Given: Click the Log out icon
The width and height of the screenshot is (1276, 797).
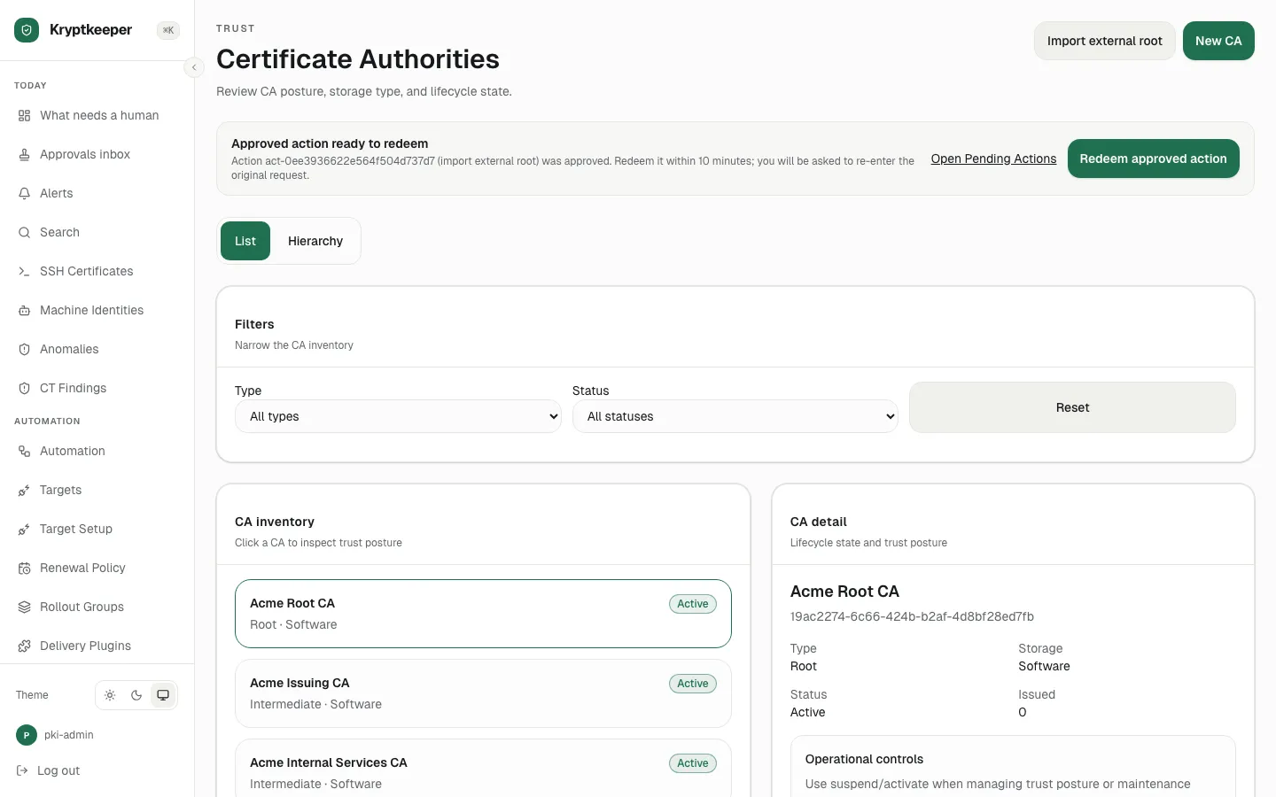Looking at the screenshot, I should coord(22,770).
